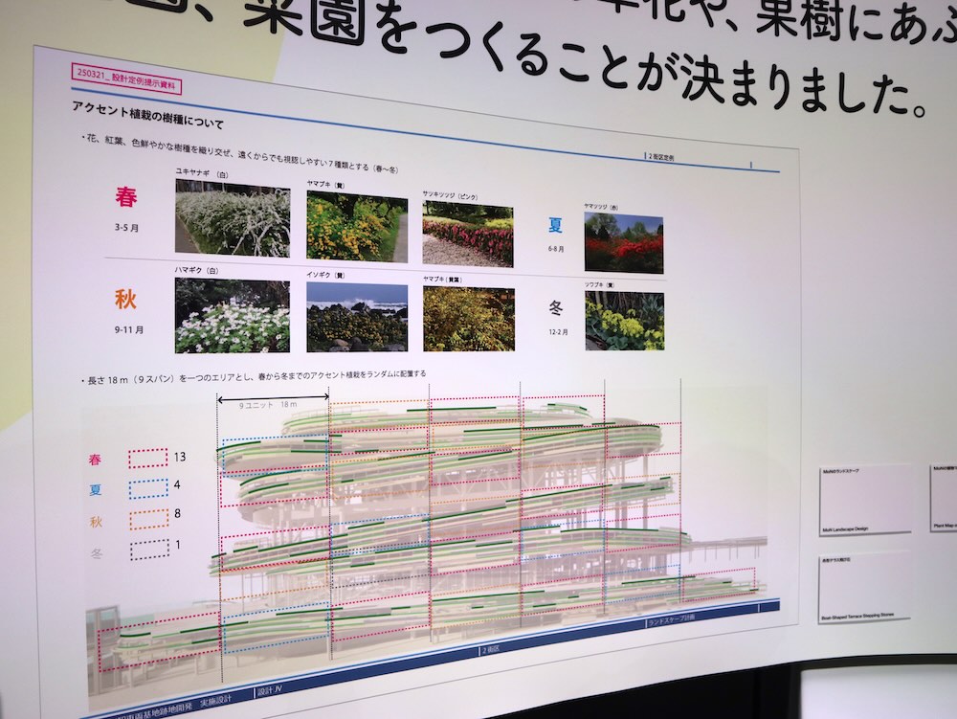The height and width of the screenshot is (719, 957).
Task: Open the MoN Landscape Design card
Action: (x=865, y=499)
